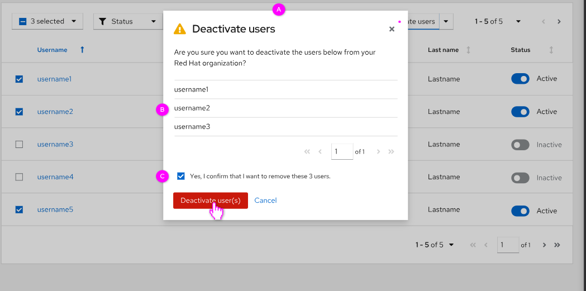The width and height of the screenshot is (586, 291).
Task: Sort by the Last name column
Action: pyautogui.click(x=468, y=50)
